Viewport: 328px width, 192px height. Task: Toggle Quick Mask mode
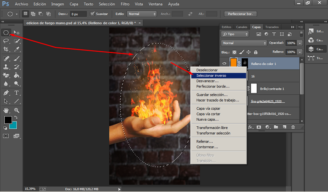point(6,136)
